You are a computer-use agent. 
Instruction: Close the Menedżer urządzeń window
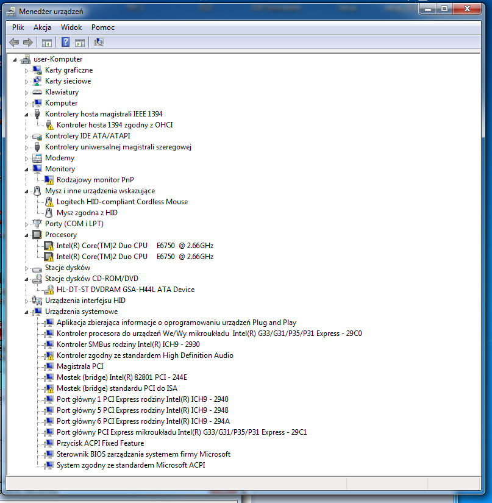click(467, 9)
